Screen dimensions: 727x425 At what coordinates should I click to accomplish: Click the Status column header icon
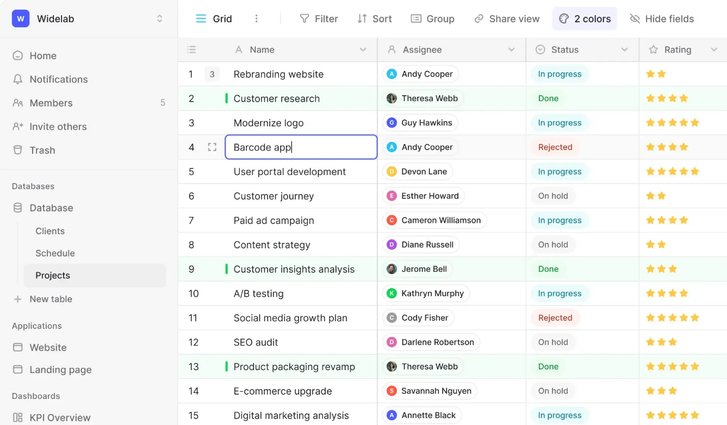(x=540, y=49)
